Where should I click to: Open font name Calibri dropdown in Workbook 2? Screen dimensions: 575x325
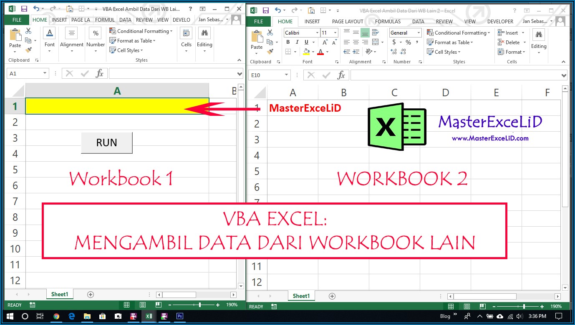tap(317, 32)
